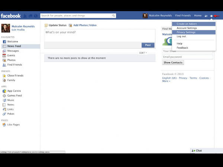Click the Email password field
Screen dimensions: 223x167
(x=188, y=57)
